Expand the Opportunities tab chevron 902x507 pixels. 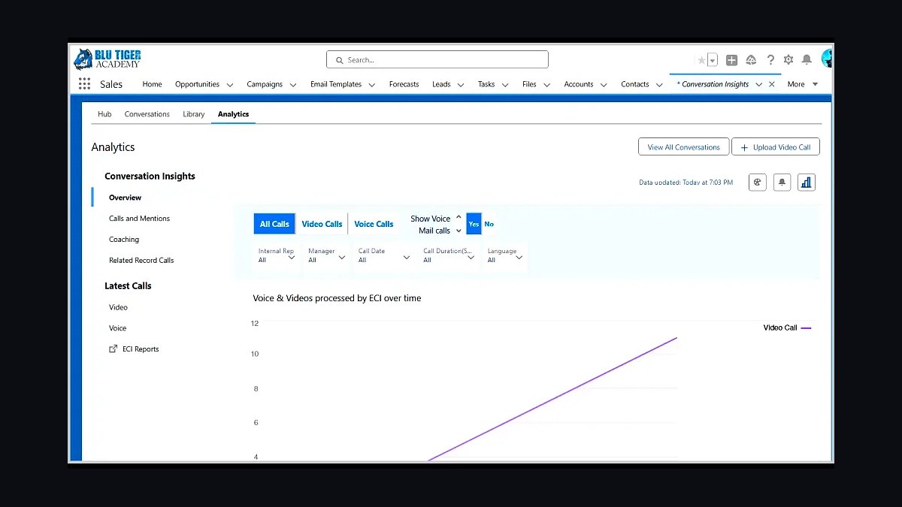(230, 85)
